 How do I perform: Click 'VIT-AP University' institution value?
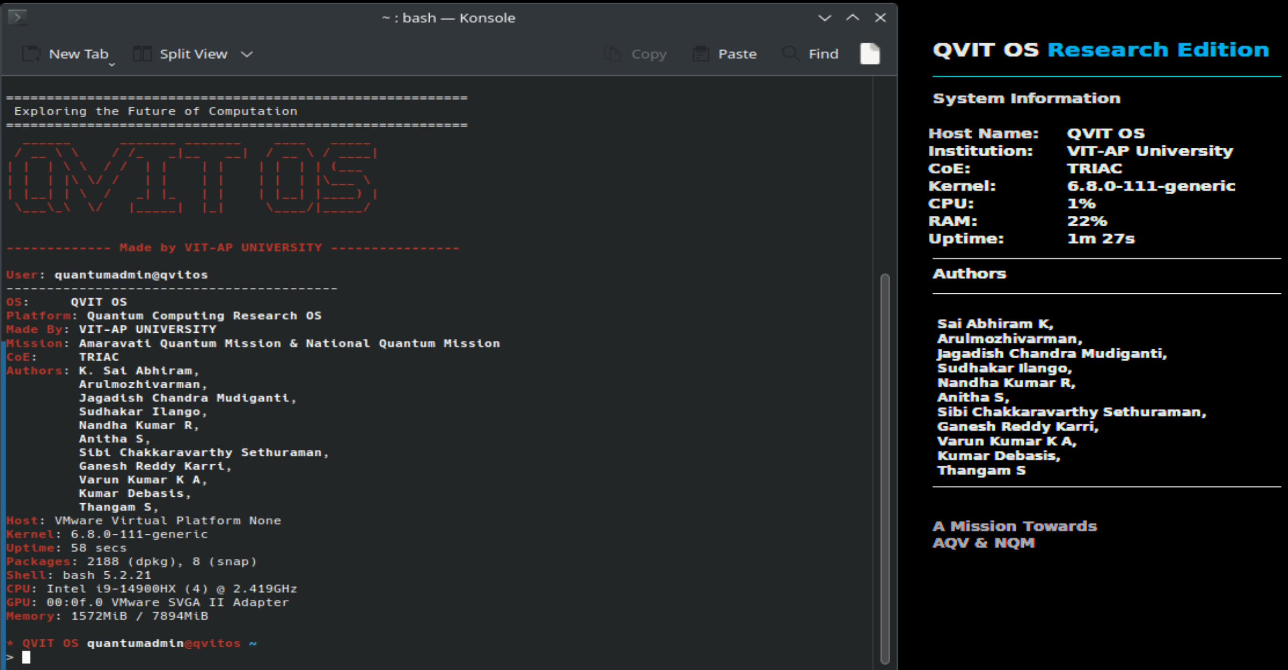(x=1150, y=151)
